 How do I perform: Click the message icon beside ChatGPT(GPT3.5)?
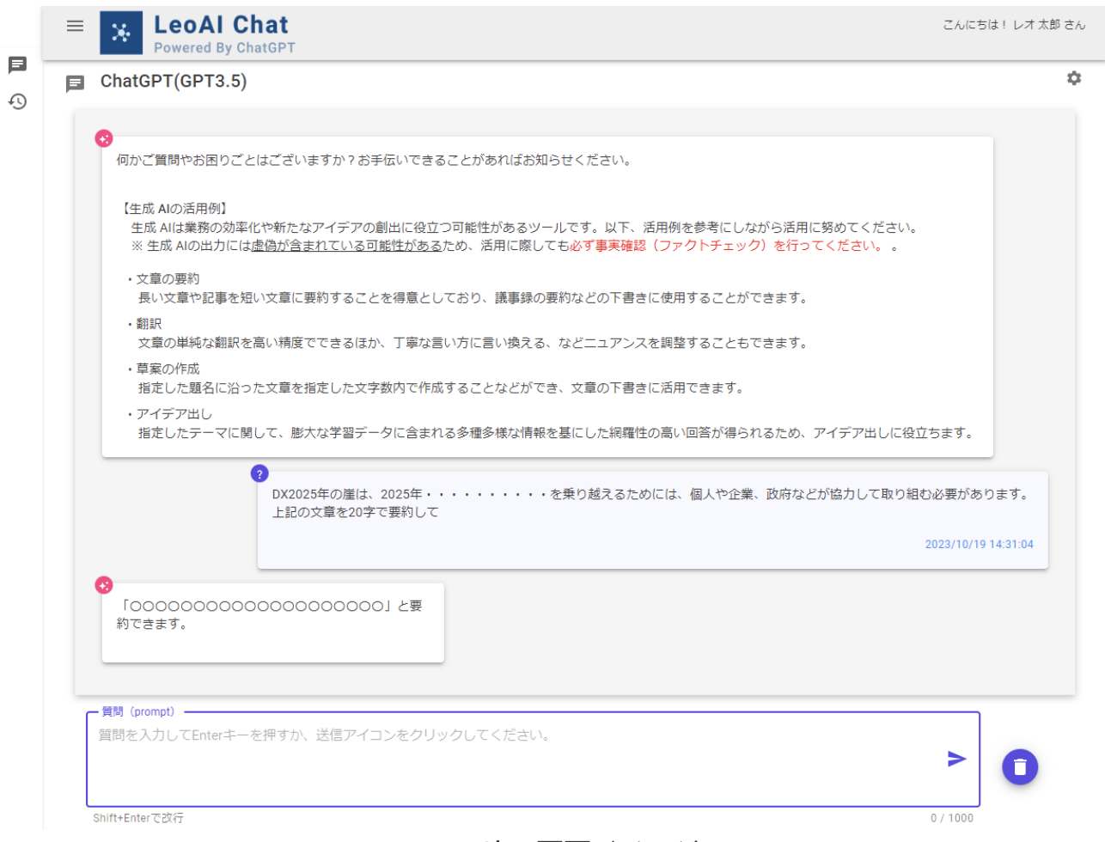pos(76,83)
